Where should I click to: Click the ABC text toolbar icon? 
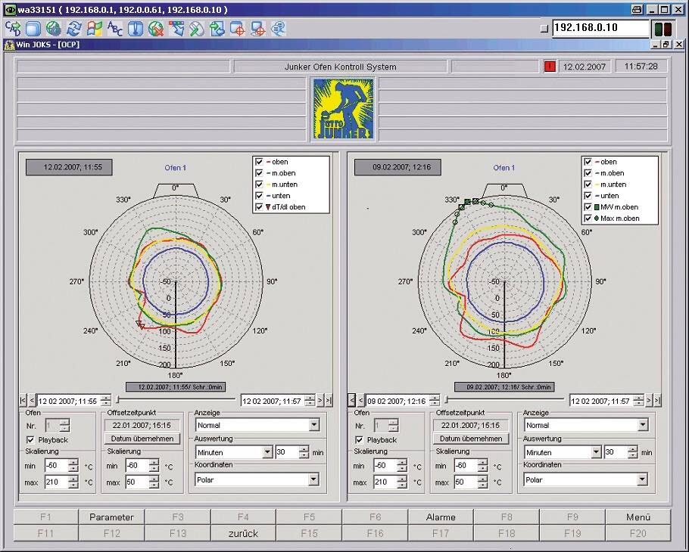[115, 29]
